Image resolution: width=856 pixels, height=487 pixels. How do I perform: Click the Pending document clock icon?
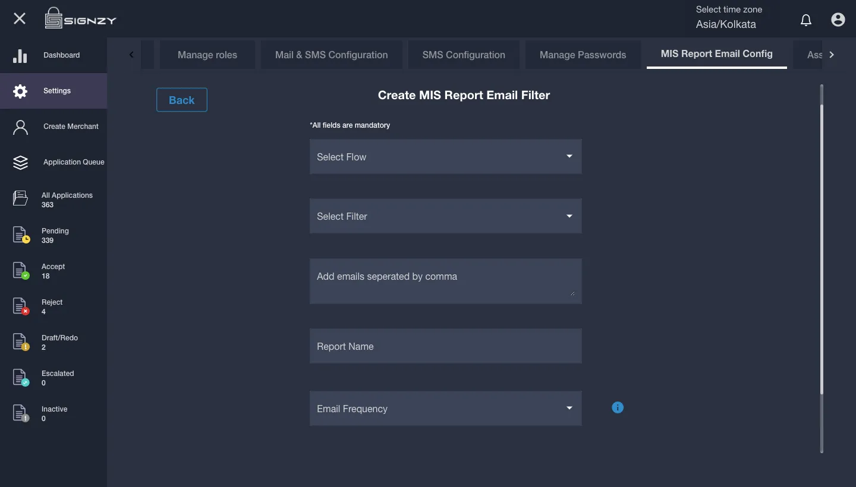pos(21,235)
